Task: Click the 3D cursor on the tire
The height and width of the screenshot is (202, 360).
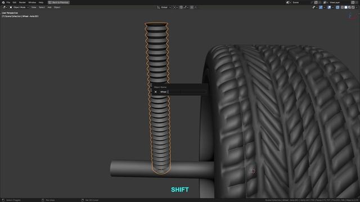Action: point(253,171)
